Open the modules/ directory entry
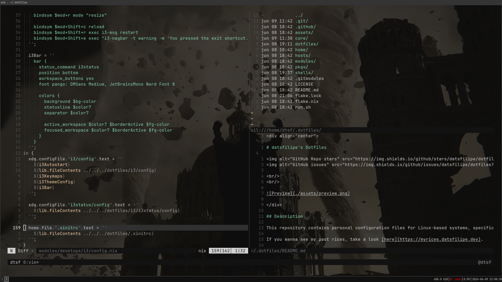The height and width of the screenshot is (282, 502). coord(305,61)
